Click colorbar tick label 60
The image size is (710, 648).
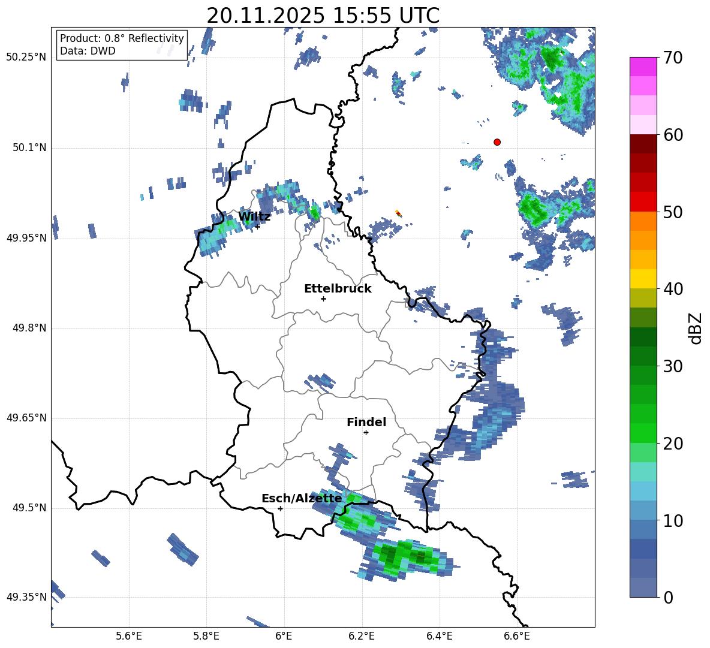click(x=672, y=135)
